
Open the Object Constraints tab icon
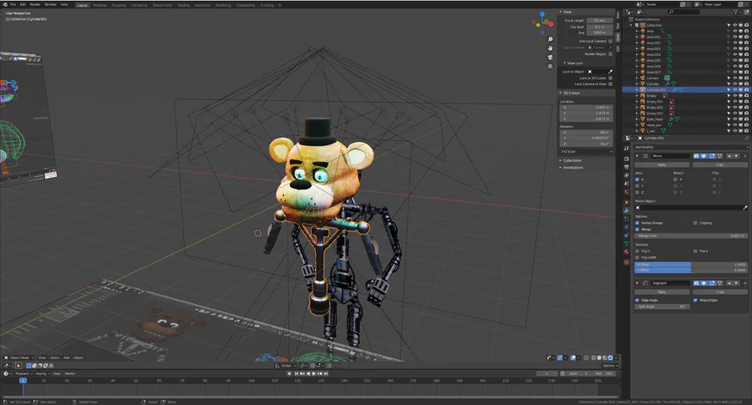click(x=627, y=235)
